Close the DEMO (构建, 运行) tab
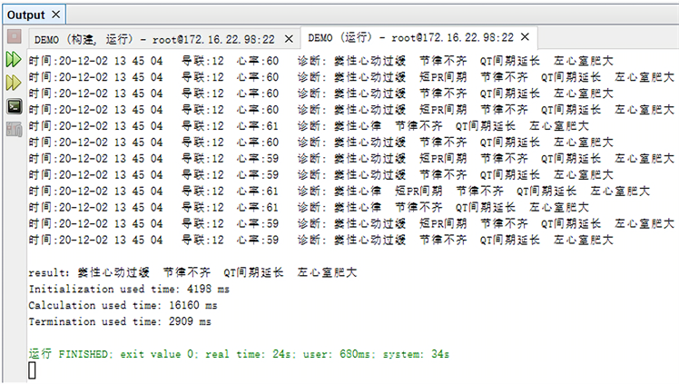679x384 pixels. pyautogui.click(x=289, y=39)
